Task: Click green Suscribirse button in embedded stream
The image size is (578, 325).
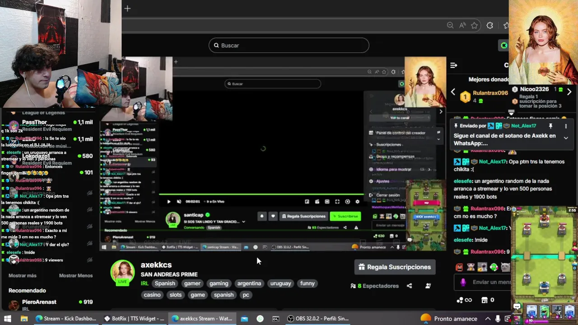Action: 345,216
